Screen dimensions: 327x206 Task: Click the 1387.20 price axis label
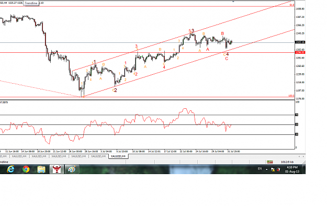tap(300, 17)
